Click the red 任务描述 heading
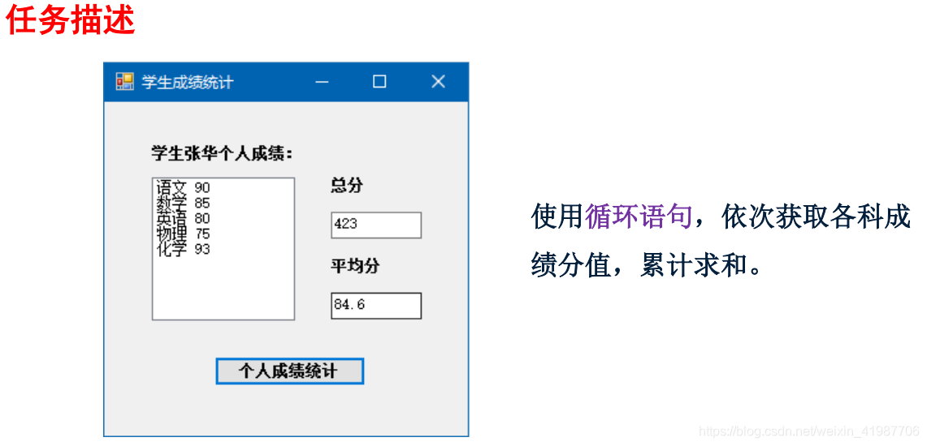 tap(71, 20)
